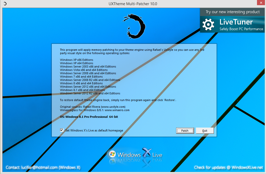
Task: Click the UXTheme Multi-Patcher 10.0 title text
Action: click(133, 4)
